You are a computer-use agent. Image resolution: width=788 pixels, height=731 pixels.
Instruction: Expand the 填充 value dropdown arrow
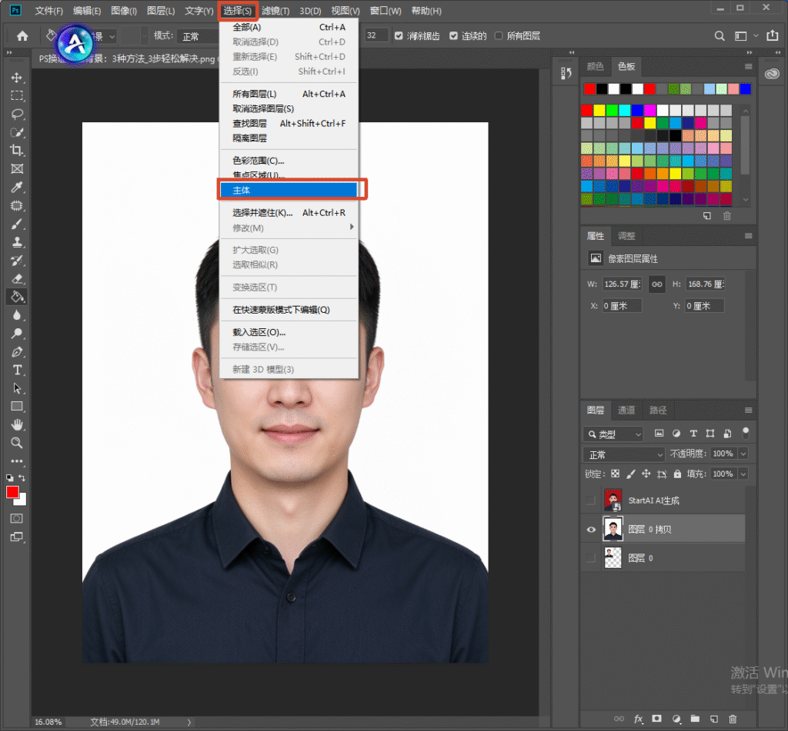click(743, 474)
